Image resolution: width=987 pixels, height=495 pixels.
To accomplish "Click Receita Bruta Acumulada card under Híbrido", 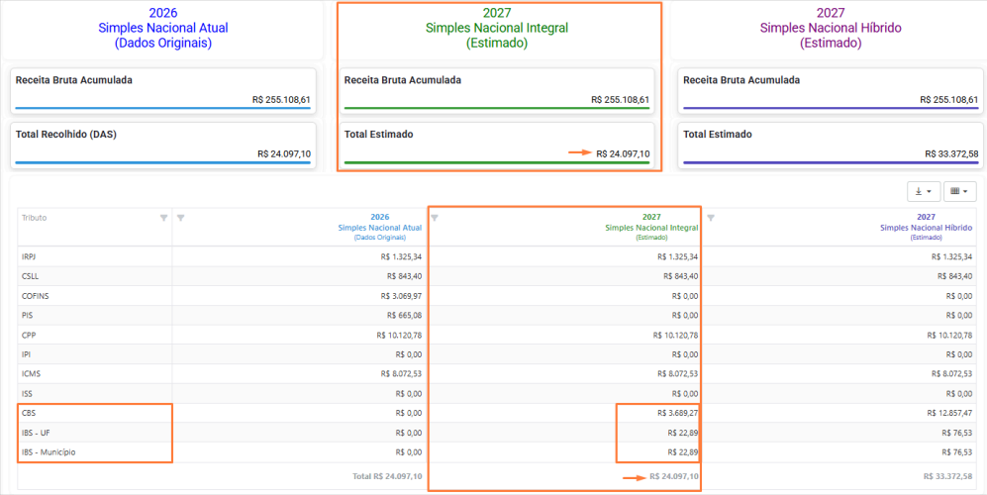I will 831,91.
